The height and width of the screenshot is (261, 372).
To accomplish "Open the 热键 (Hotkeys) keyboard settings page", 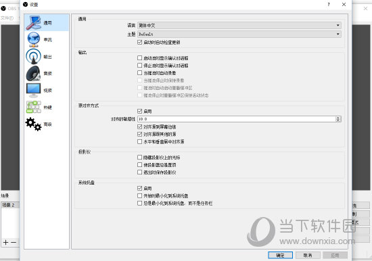I will [47, 108].
